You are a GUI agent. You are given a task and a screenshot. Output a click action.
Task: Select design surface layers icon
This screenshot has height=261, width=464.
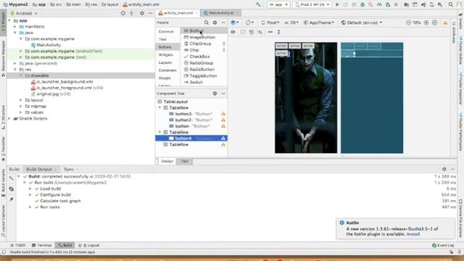coord(234,22)
